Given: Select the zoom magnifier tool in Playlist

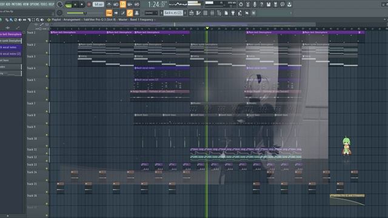Looking at the screenshot, I should pyautogui.click(x=38, y=20).
